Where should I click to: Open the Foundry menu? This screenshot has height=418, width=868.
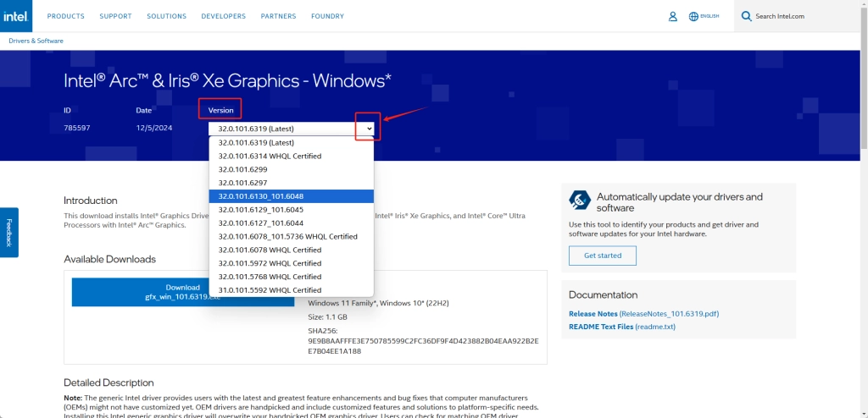click(x=328, y=16)
